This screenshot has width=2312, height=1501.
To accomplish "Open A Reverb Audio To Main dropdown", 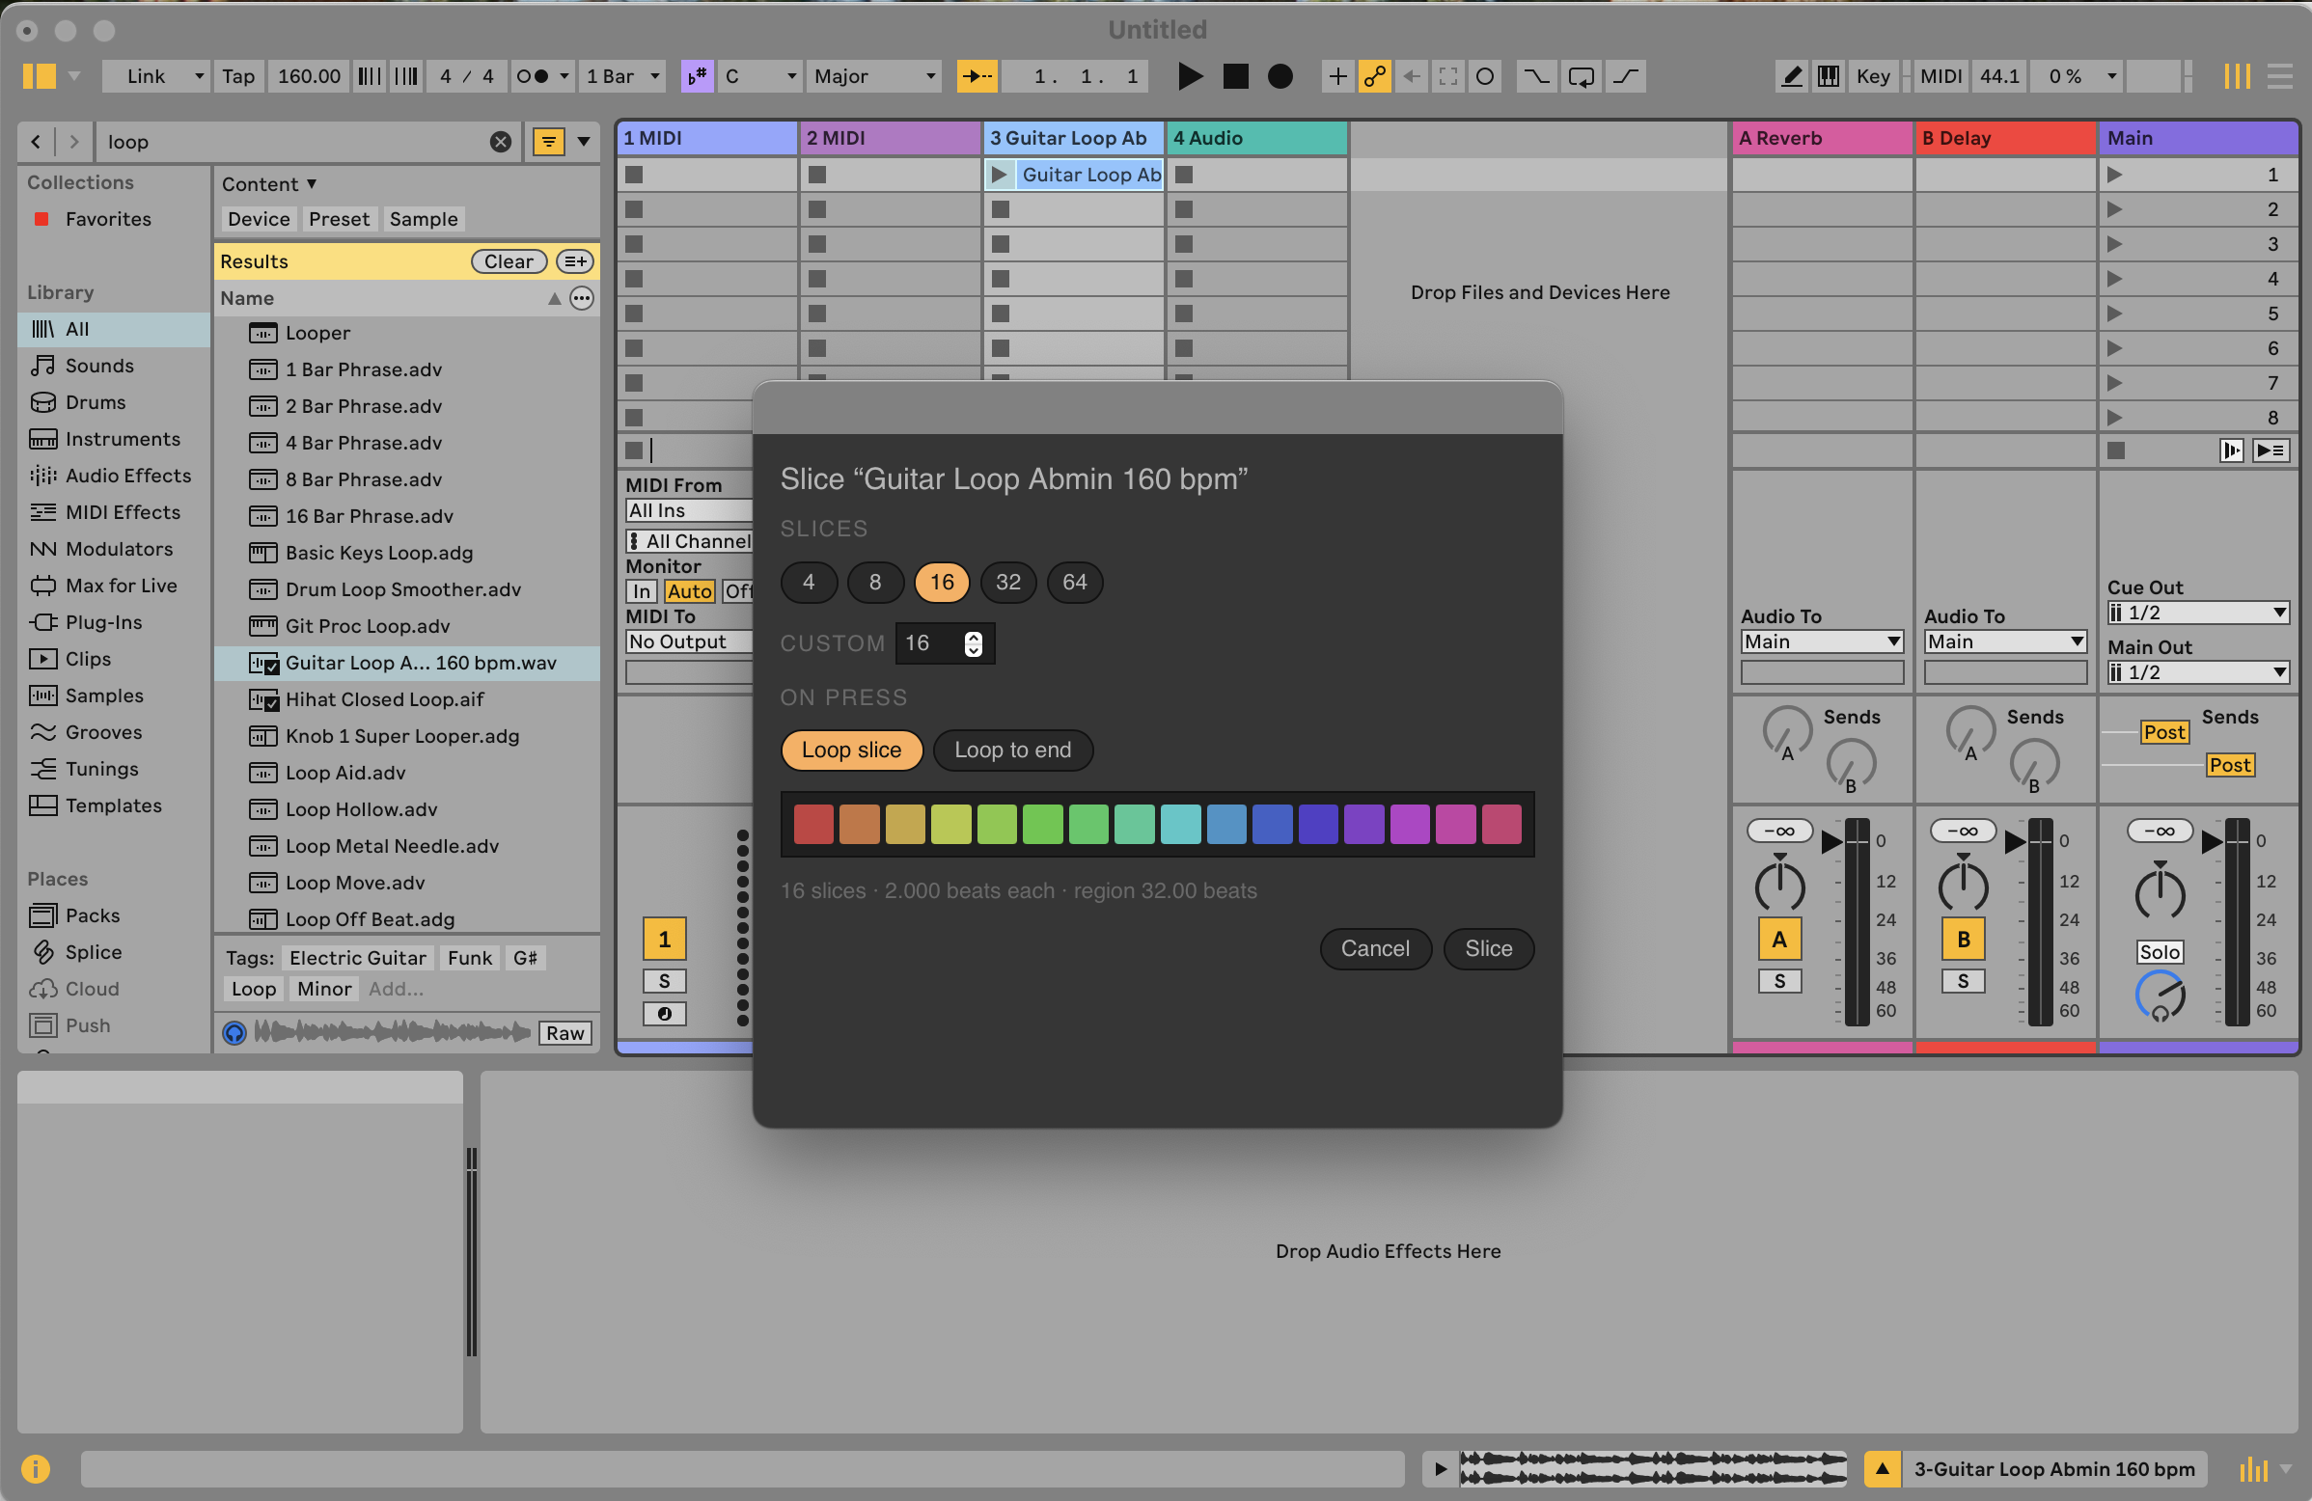I will tap(1822, 641).
